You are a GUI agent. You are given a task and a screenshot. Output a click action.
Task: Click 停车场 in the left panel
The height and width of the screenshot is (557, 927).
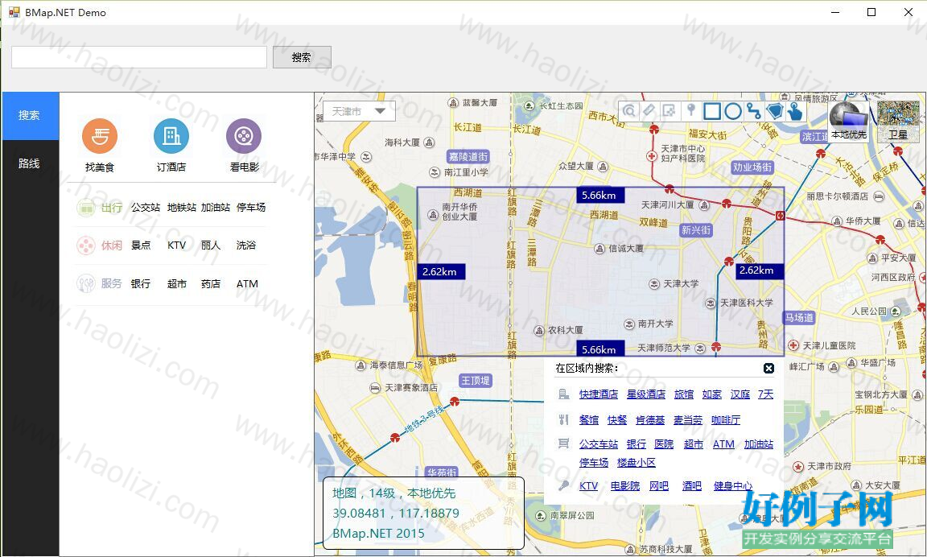point(251,208)
